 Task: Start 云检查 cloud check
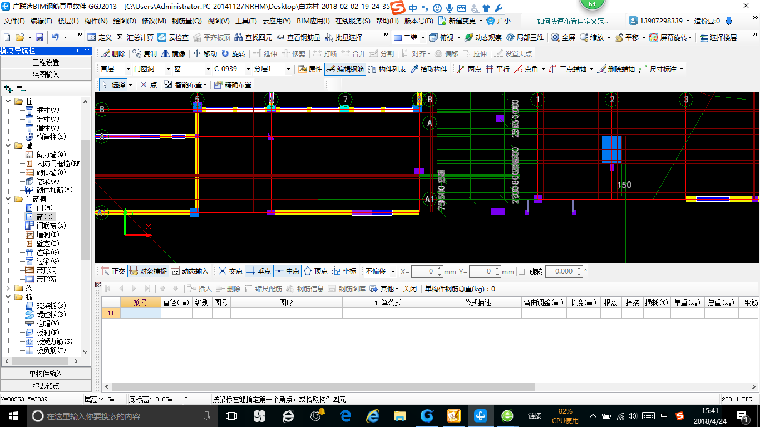(173, 37)
